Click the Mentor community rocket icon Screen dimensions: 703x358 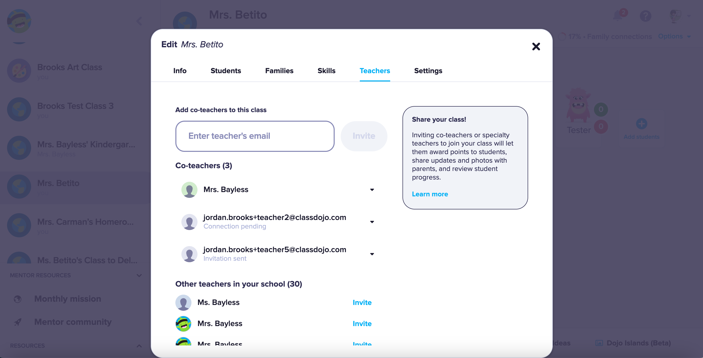click(x=18, y=322)
